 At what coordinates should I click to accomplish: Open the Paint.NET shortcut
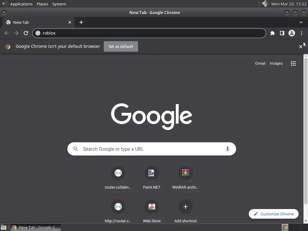tap(152, 178)
